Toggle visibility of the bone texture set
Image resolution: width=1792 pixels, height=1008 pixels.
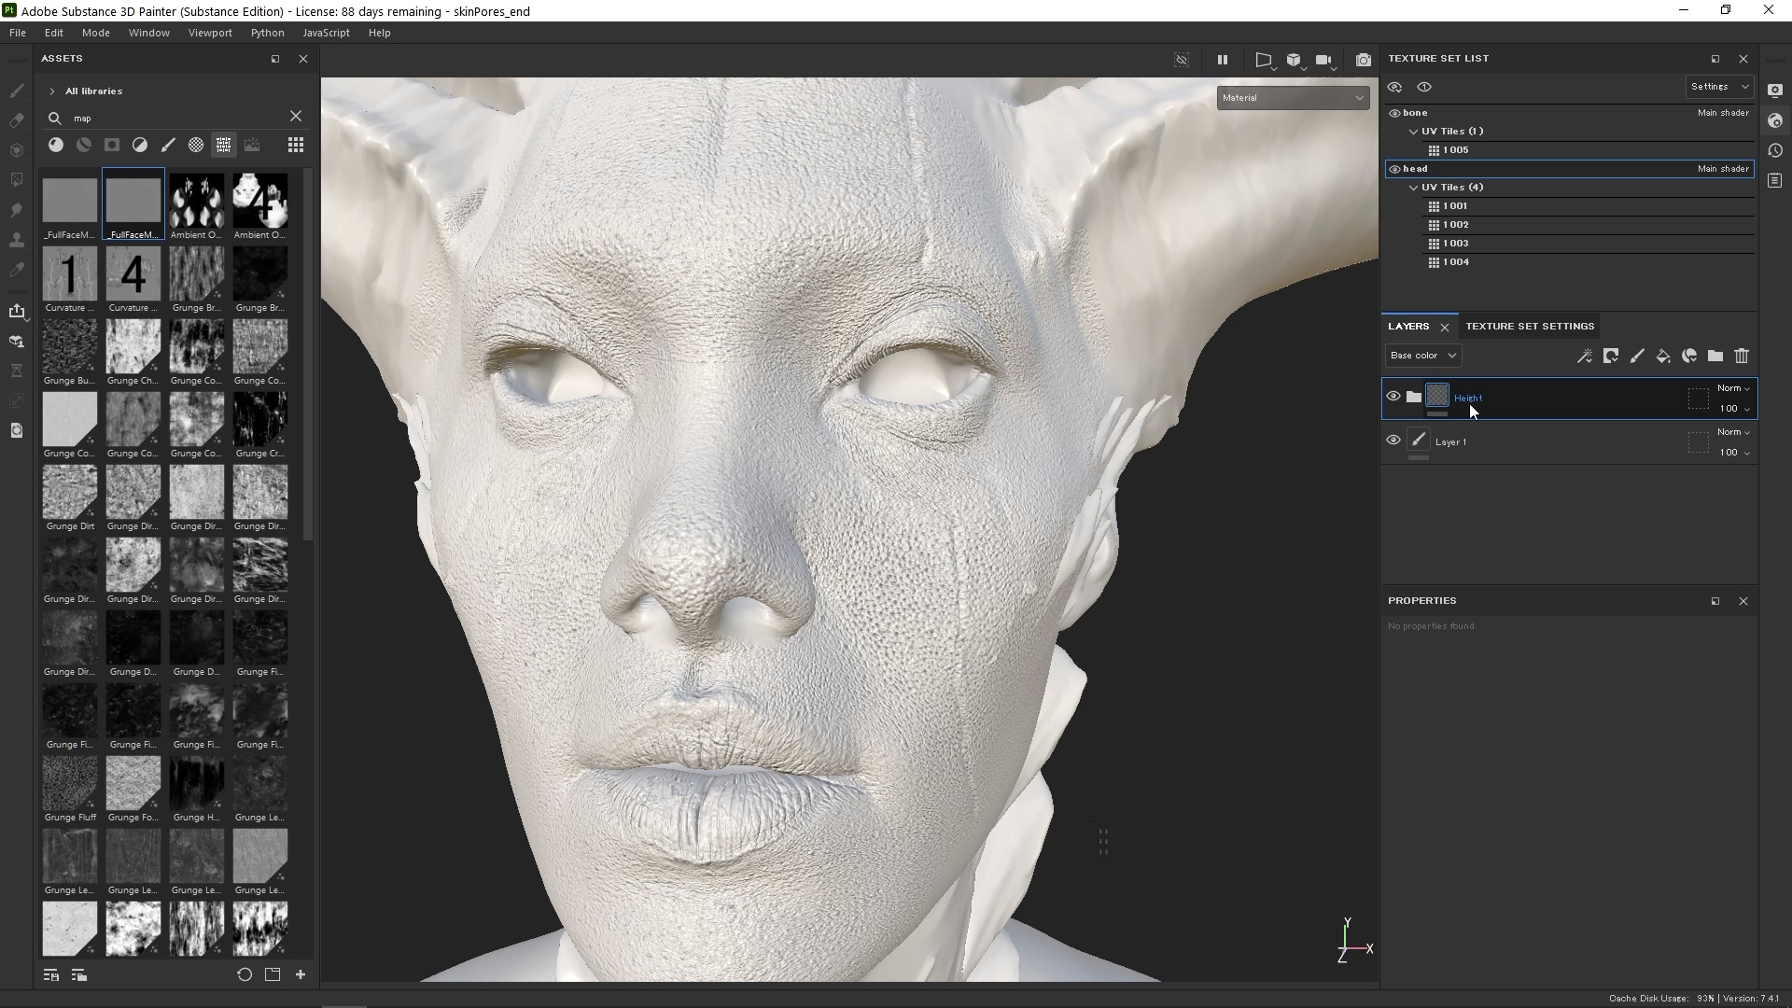pos(1393,112)
